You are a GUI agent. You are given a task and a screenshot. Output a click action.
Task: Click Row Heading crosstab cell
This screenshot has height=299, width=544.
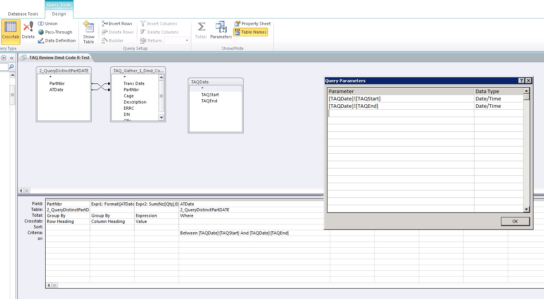pos(68,221)
